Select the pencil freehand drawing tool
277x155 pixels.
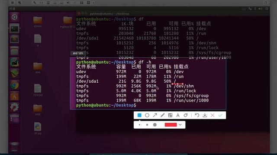pos(163,115)
